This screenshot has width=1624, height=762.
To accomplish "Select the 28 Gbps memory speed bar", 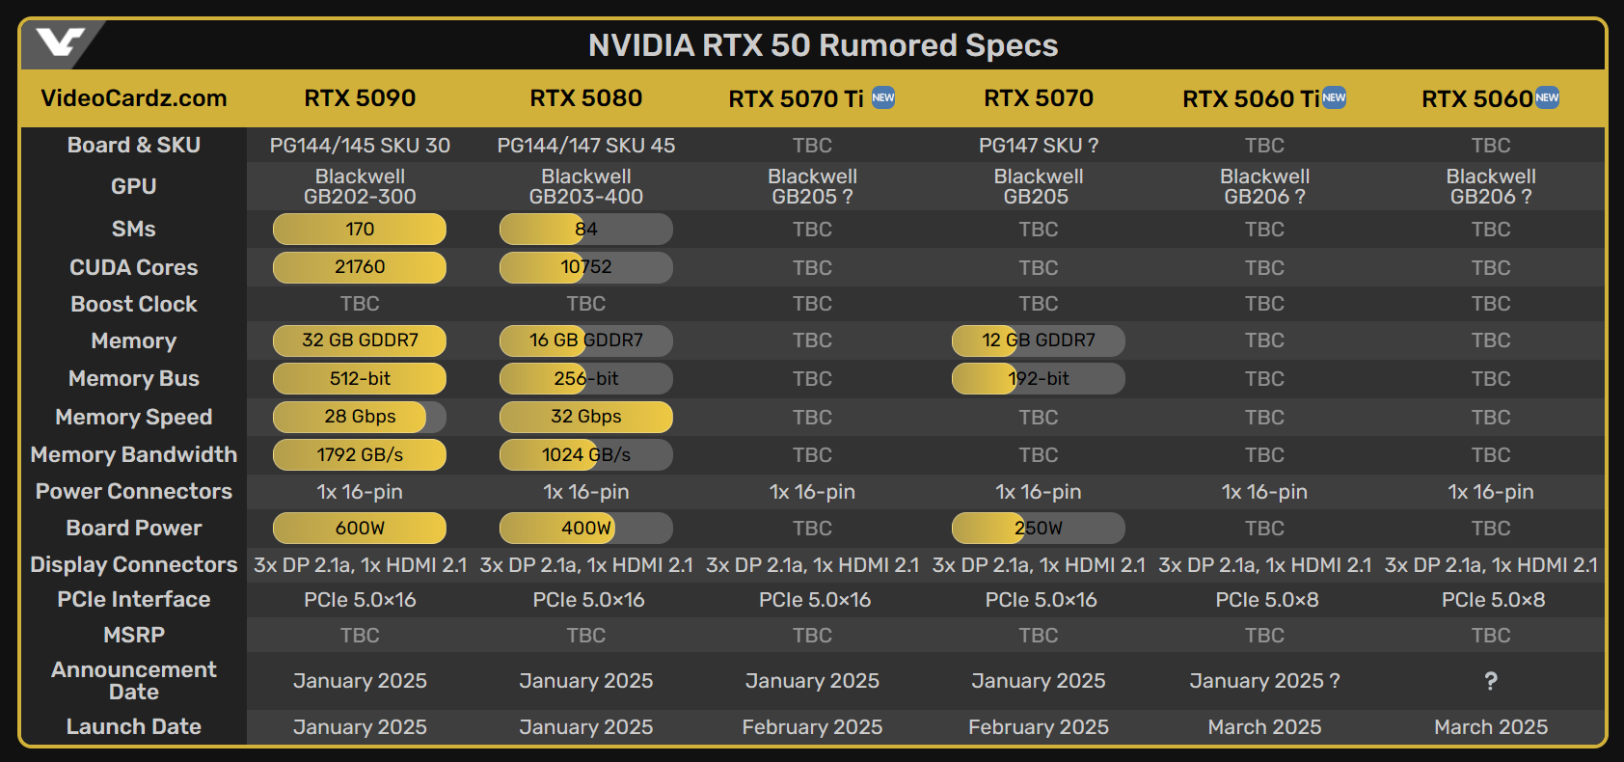I will click(360, 417).
